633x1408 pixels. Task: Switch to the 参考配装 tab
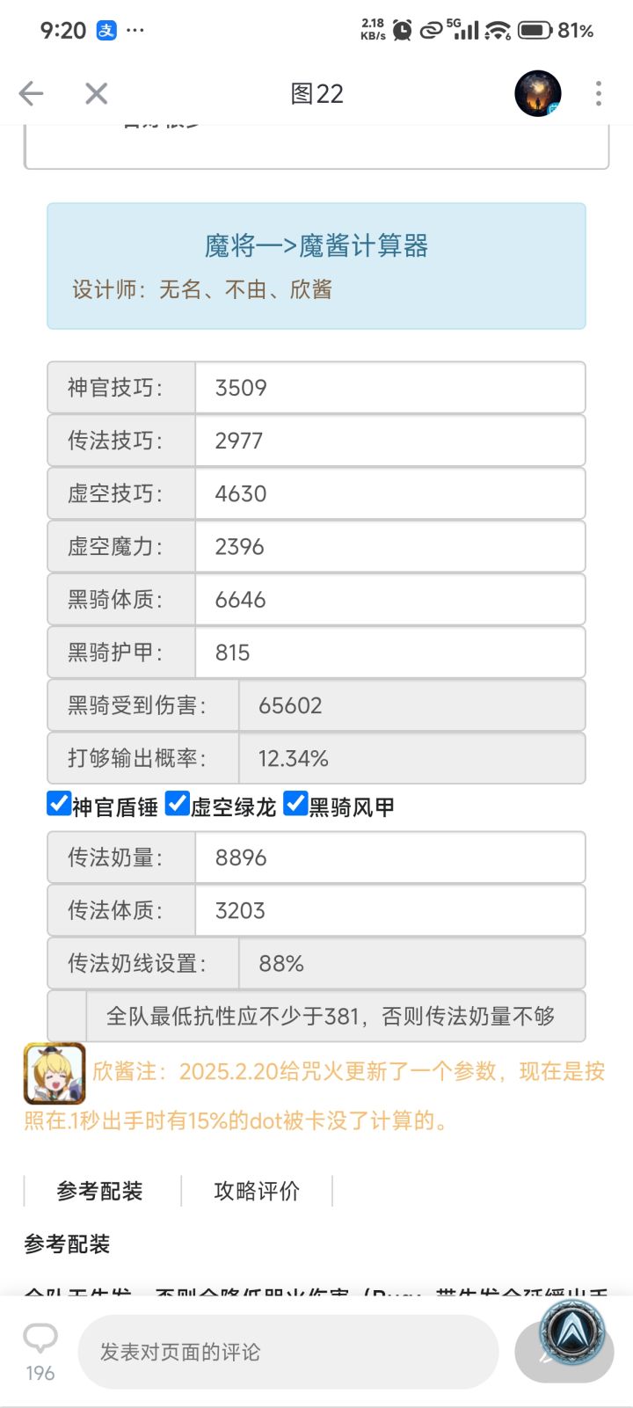click(99, 1191)
